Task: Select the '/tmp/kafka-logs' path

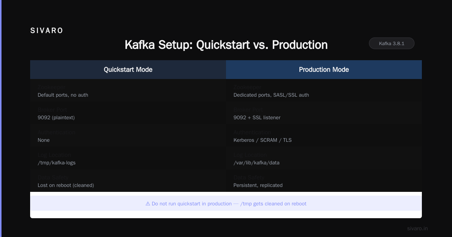Action: [x=56, y=163]
